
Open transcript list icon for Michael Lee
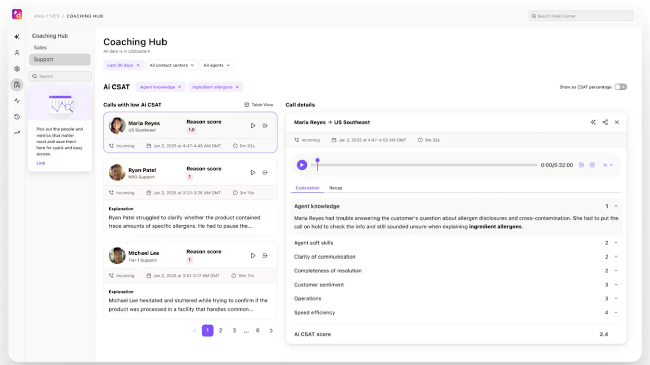point(265,255)
